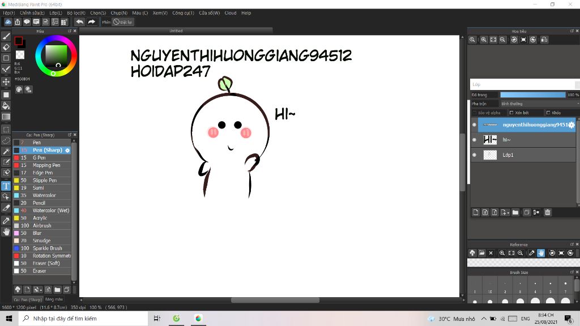Select the Hand tool in left toolbar
Image resolution: width=580 pixels, height=326 pixels.
[x=6, y=231]
